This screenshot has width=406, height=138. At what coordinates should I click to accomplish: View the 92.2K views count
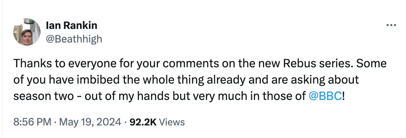tap(143, 122)
